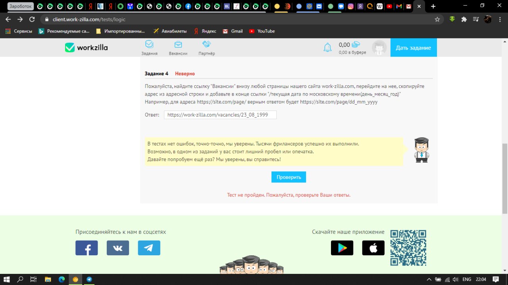Click the Неверно status label

click(185, 74)
